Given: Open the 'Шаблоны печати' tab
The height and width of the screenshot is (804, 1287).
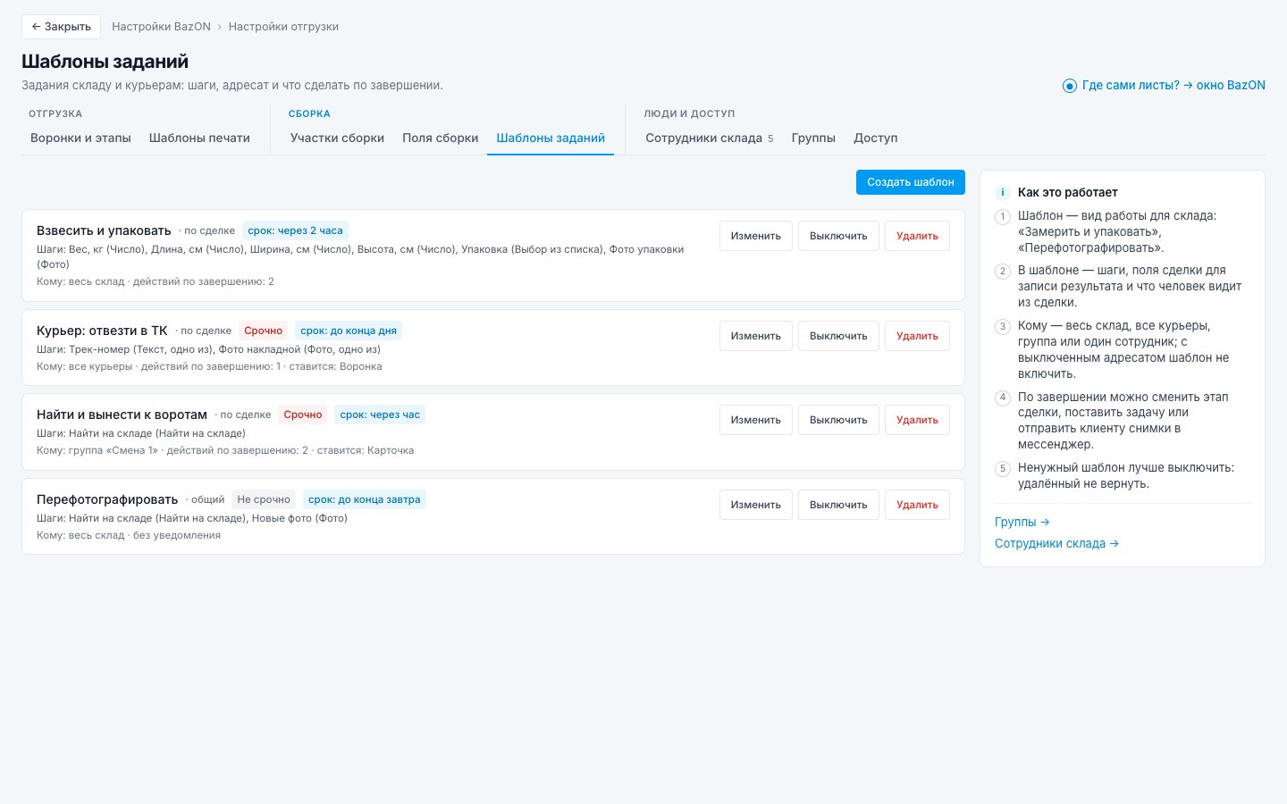Looking at the screenshot, I should [199, 138].
